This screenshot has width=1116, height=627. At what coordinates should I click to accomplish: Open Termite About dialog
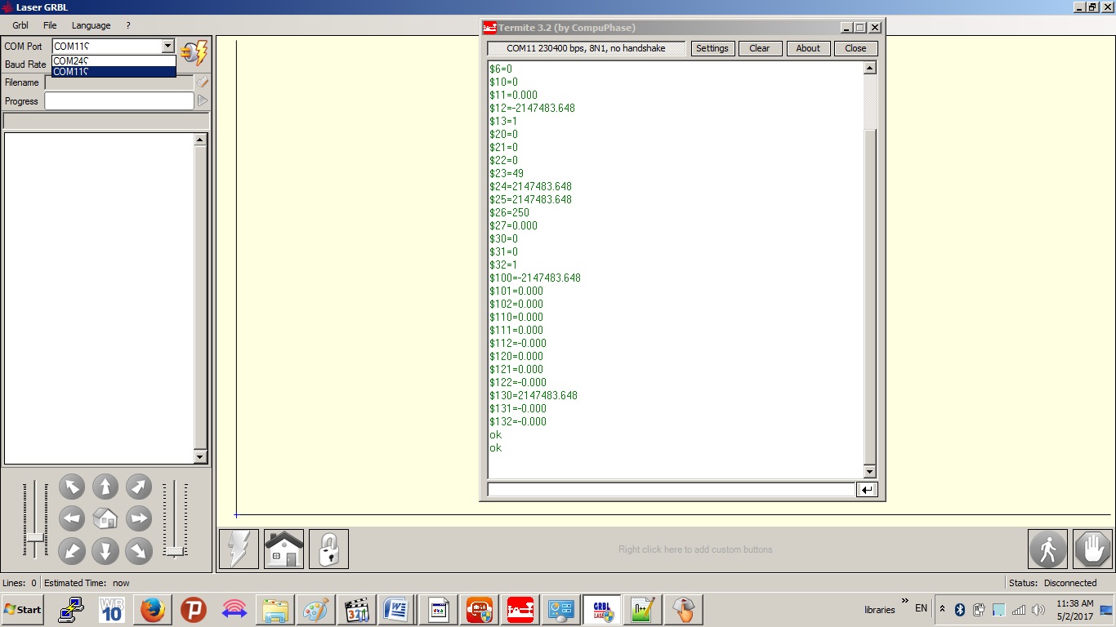pos(808,48)
